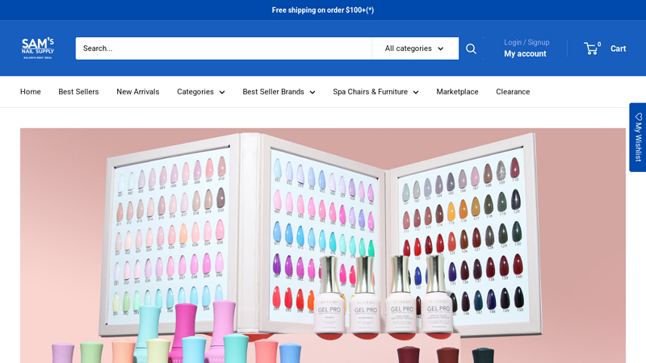Go to the Home page
The width and height of the screenshot is (646, 363).
coord(31,92)
